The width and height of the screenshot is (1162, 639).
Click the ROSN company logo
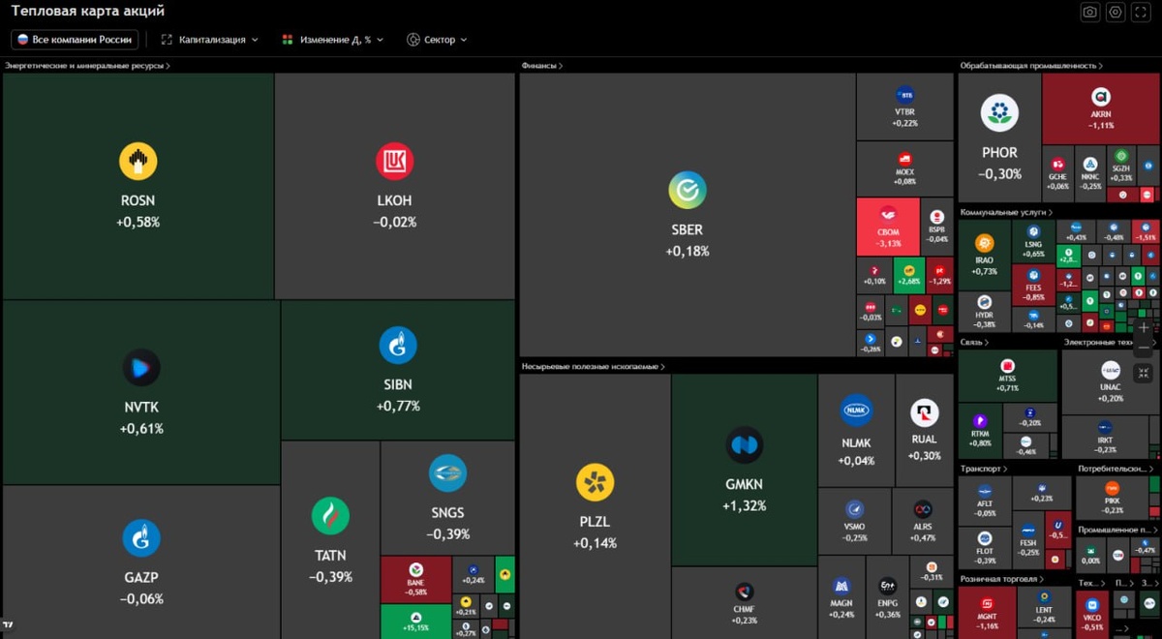click(138, 162)
